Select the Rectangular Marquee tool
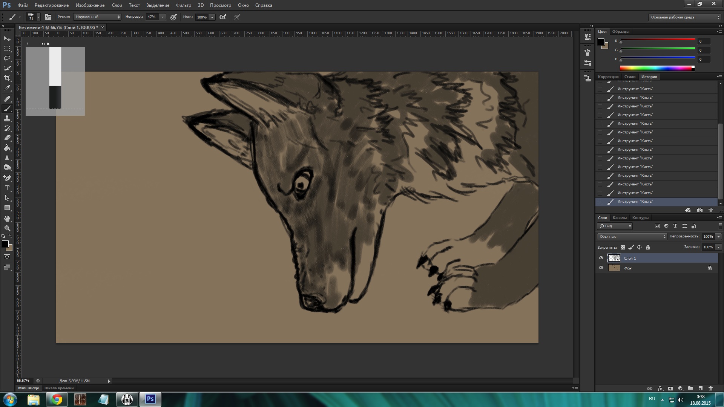The width and height of the screenshot is (724, 407). (7, 49)
